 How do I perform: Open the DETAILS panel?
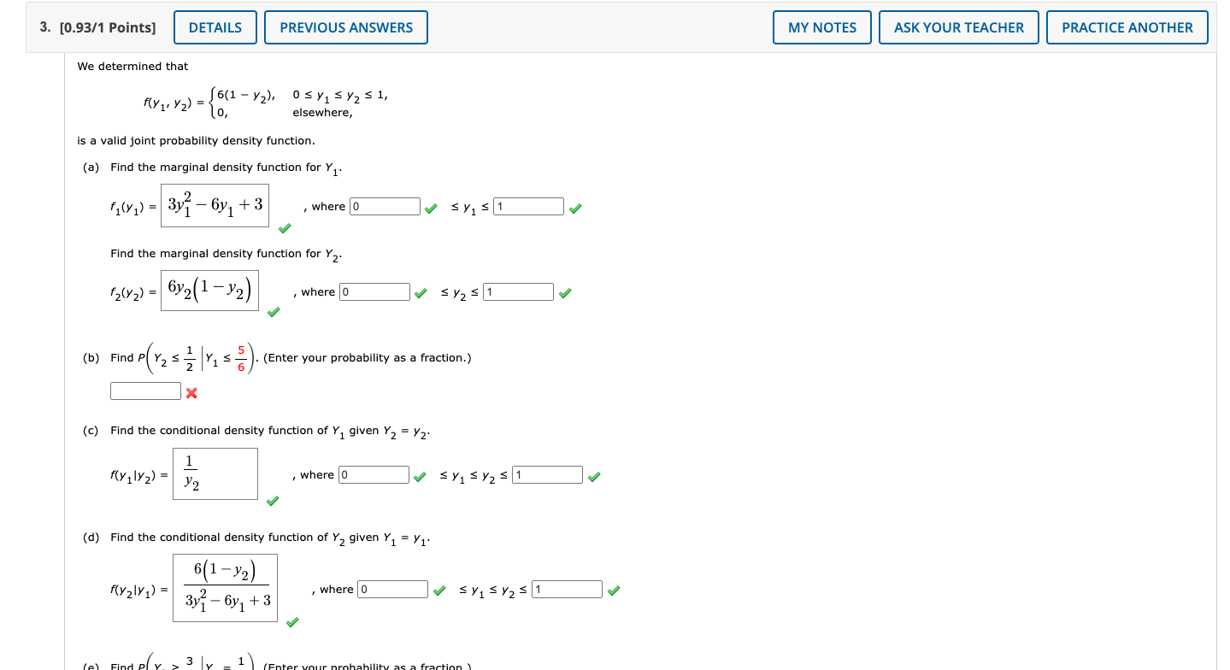215,26
